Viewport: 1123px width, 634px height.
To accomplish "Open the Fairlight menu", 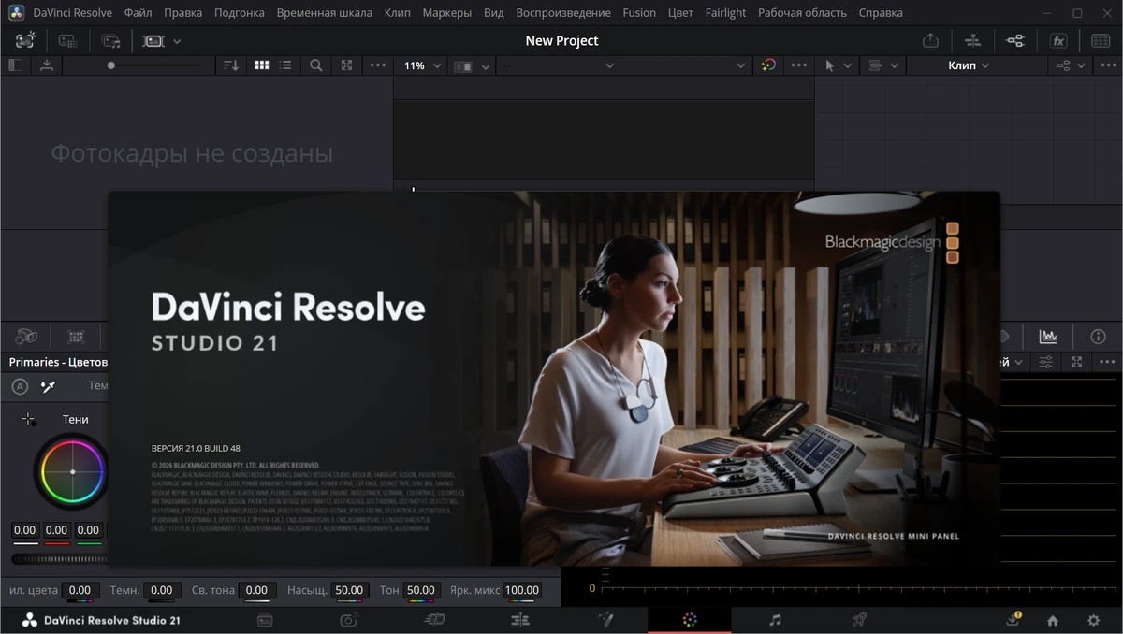I will [726, 13].
